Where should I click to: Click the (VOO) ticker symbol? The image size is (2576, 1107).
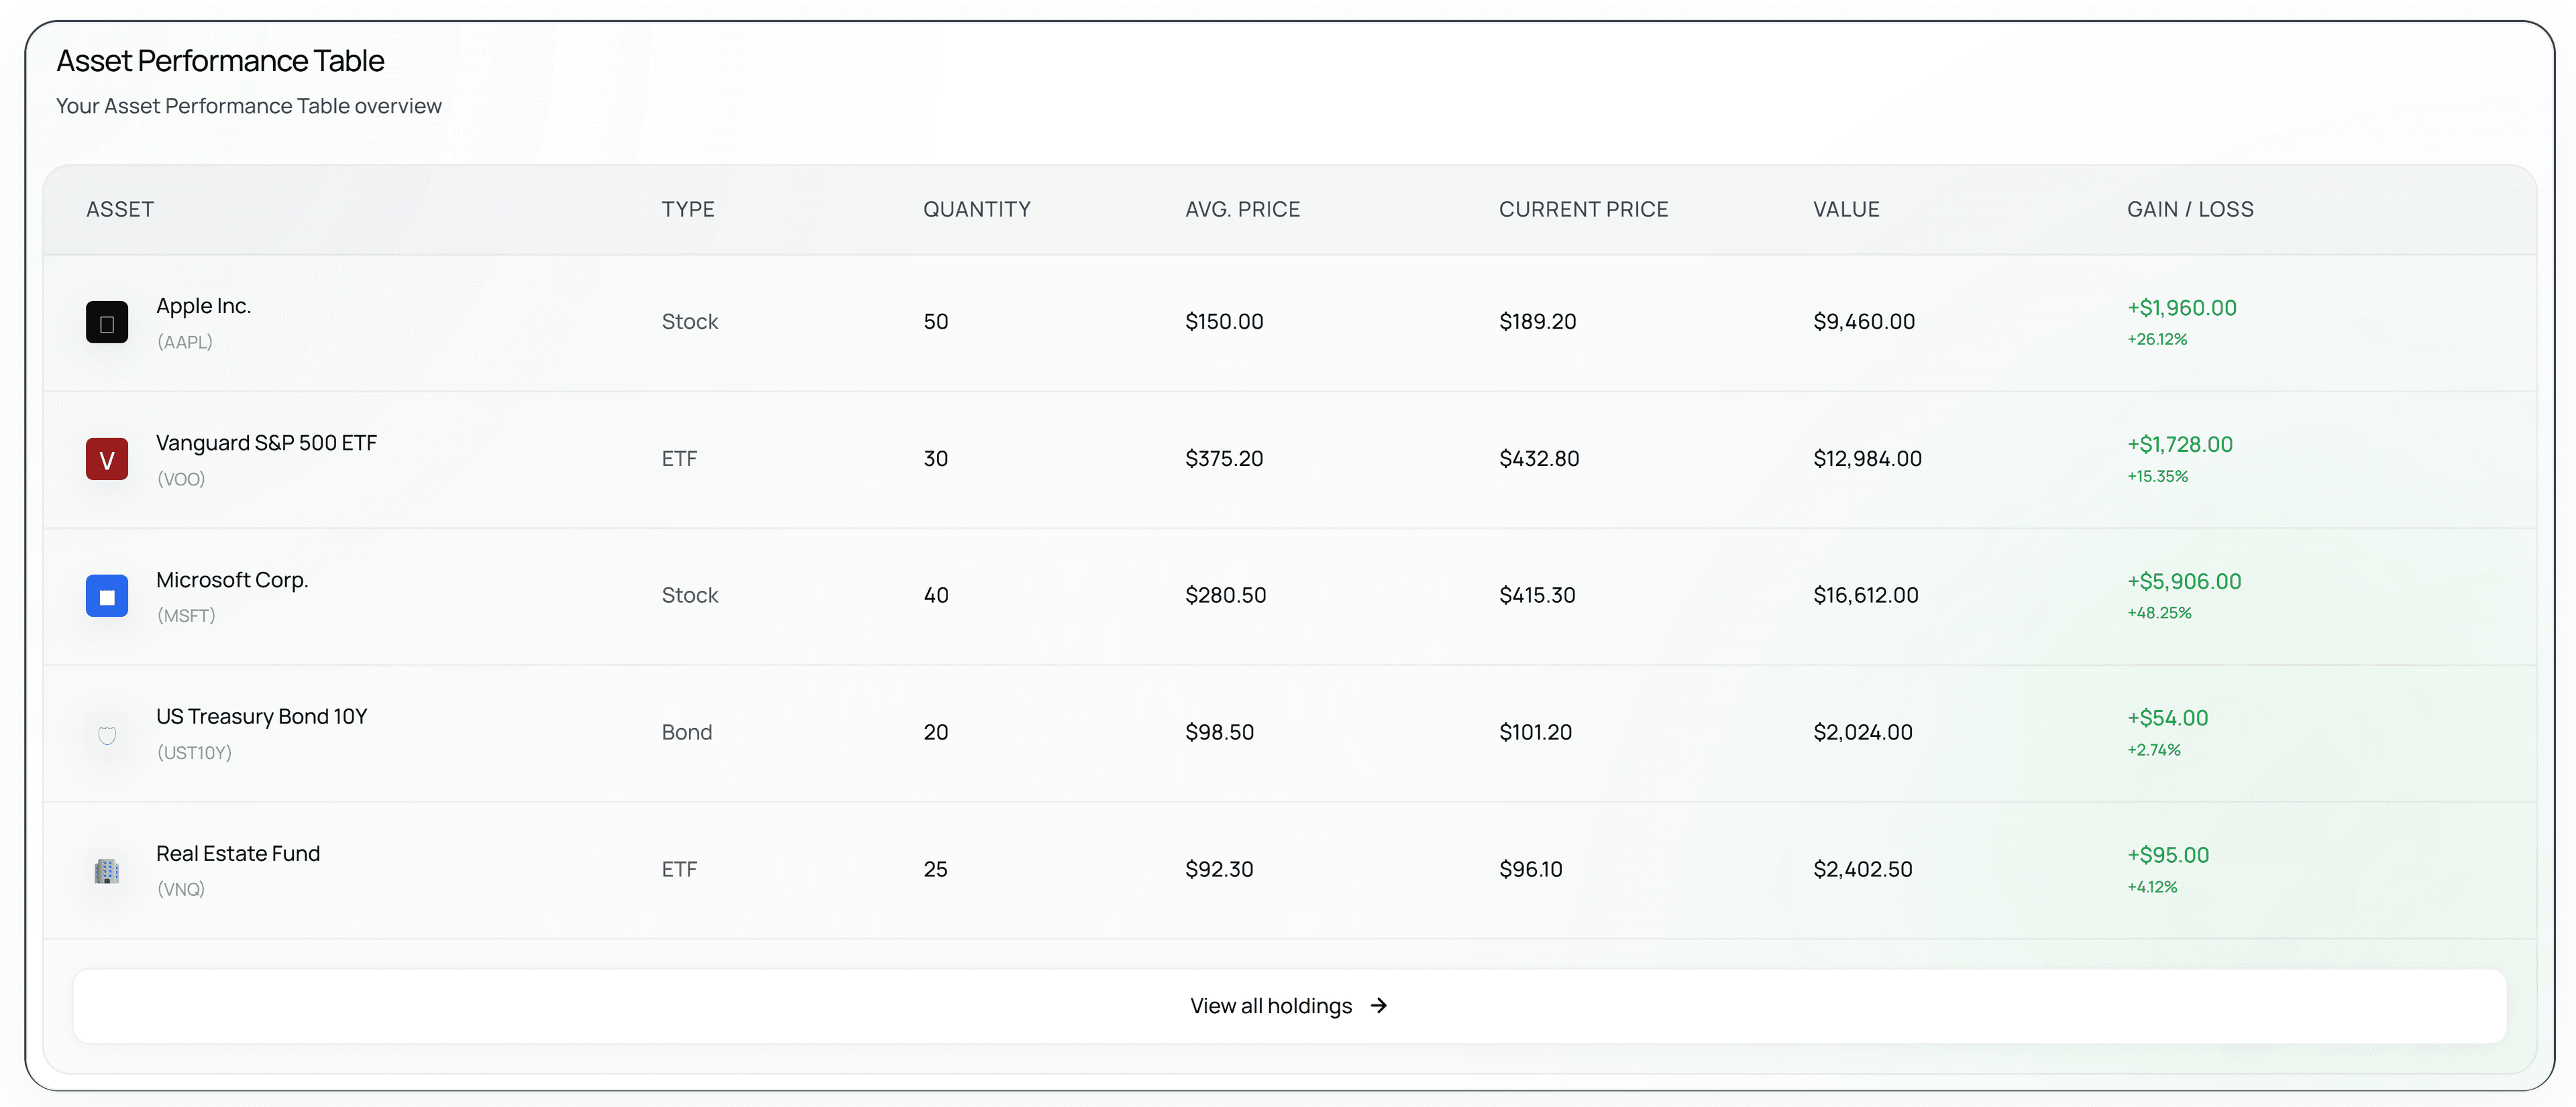181,479
